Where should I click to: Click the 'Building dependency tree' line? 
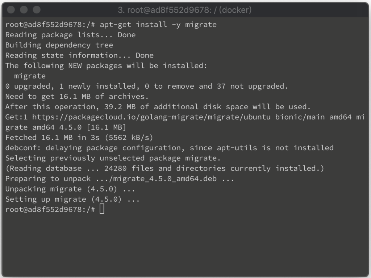(x=59, y=45)
